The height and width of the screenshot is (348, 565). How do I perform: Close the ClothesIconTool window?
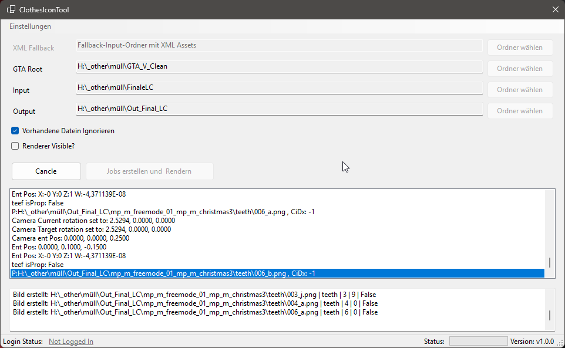[555, 10]
